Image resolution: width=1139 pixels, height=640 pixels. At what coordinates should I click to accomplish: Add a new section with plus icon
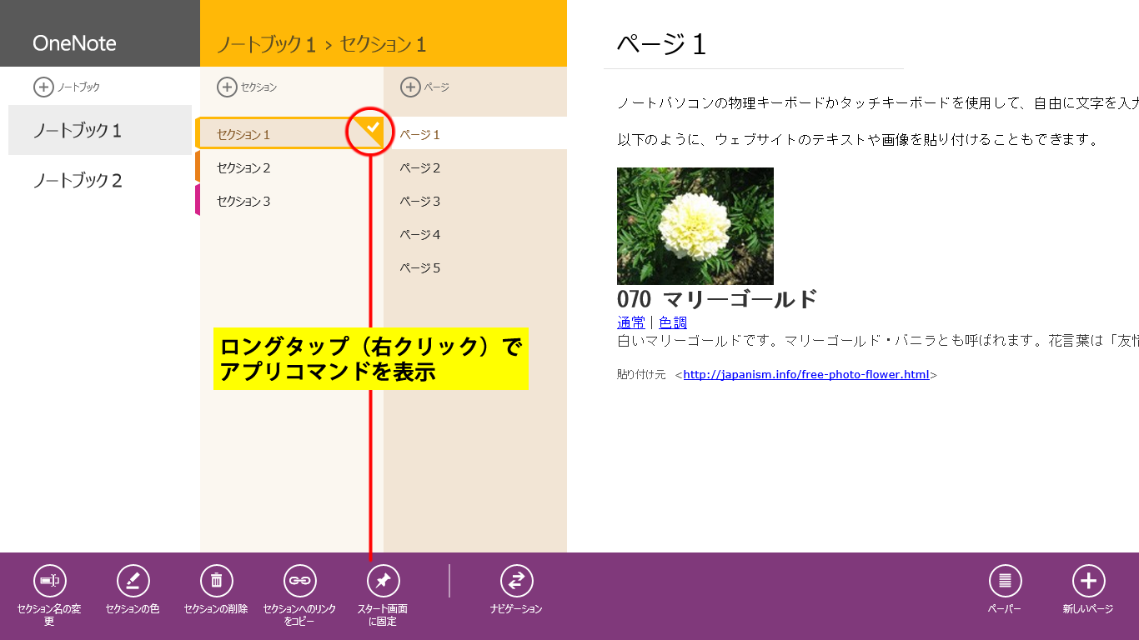(x=227, y=87)
